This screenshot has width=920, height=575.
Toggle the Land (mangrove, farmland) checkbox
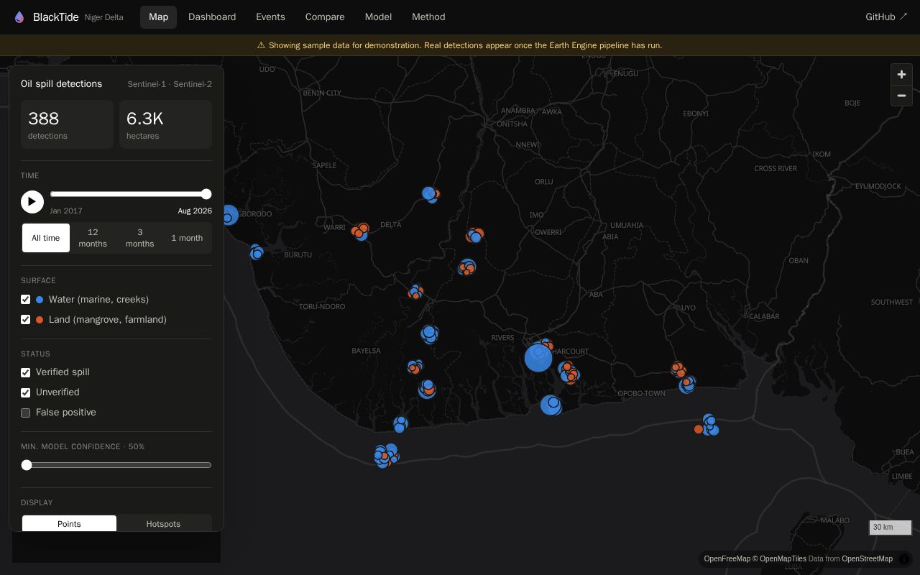[x=25, y=319]
